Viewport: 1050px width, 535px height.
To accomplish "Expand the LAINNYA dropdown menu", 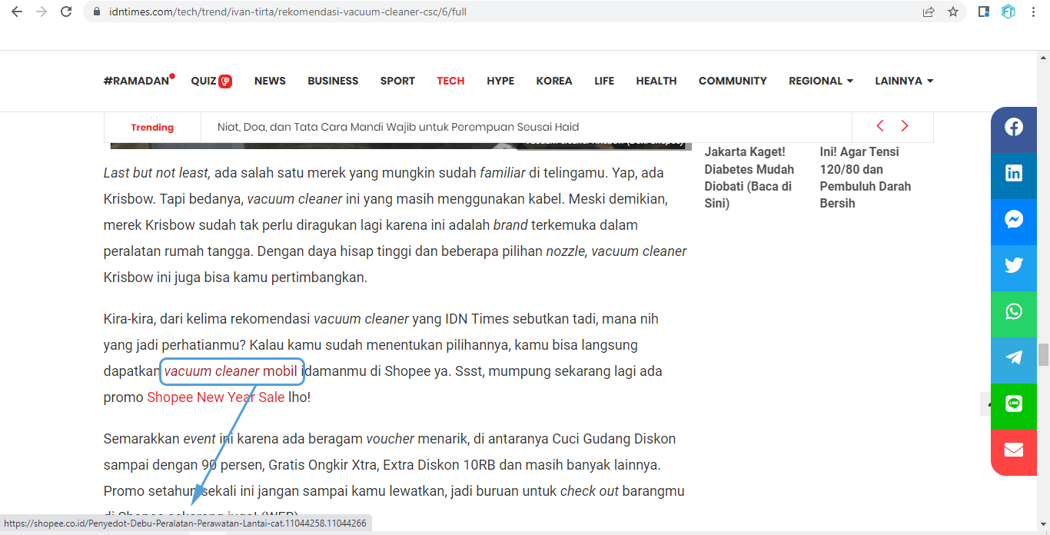I will (904, 81).
